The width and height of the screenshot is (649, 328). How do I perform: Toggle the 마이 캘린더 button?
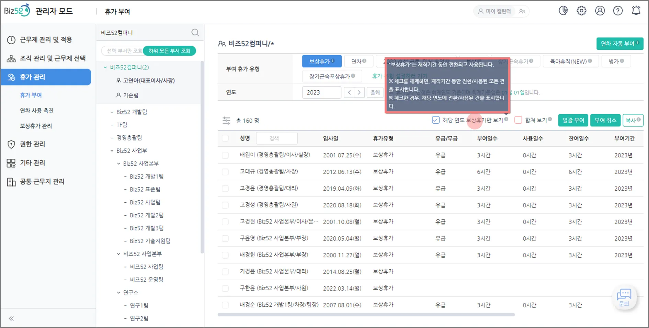[x=495, y=11]
